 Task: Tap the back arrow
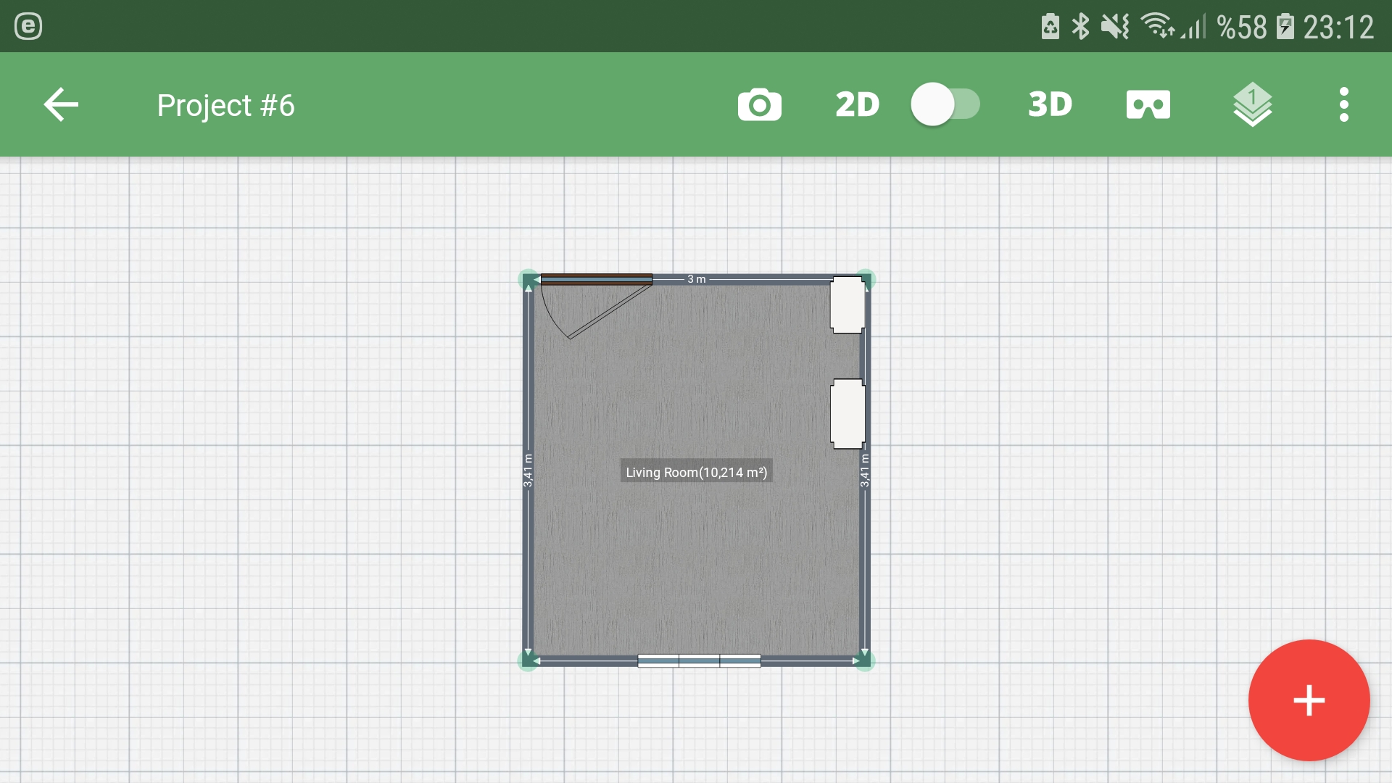(61, 105)
